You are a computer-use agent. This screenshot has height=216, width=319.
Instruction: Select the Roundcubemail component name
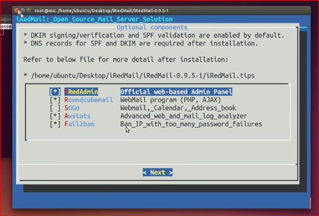[x=89, y=100]
